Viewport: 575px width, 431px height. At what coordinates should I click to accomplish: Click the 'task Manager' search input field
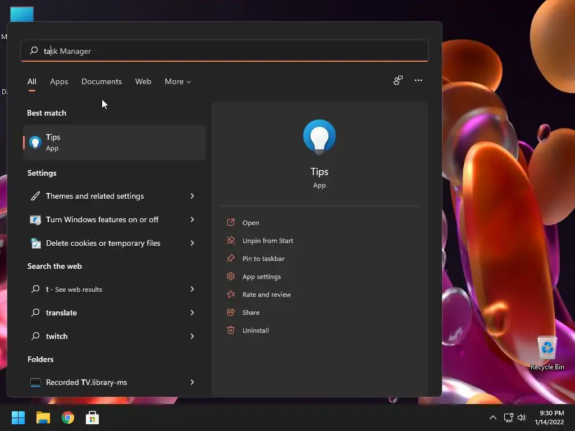[x=225, y=51]
